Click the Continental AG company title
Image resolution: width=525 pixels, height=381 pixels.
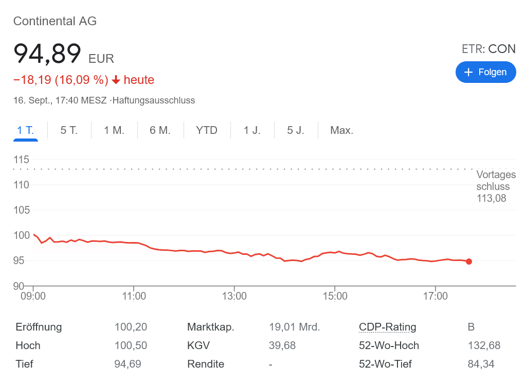coord(55,21)
